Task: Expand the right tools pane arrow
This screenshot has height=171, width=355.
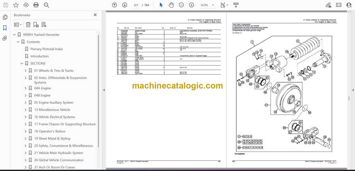Action: tap(353, 90)
